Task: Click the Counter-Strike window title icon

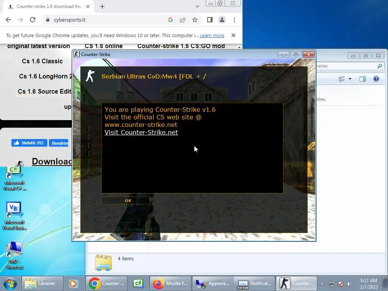Action: (x=77, y=54)
